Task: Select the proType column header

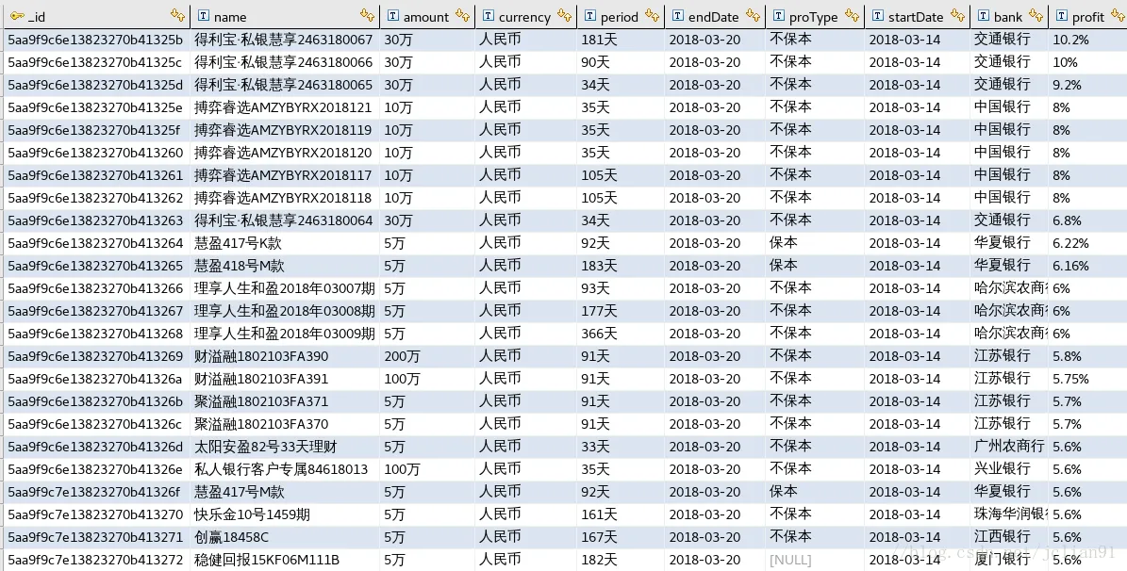Action: 811,16
